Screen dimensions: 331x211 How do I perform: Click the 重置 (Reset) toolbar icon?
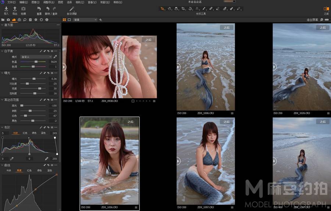click(x=39, y=9)
